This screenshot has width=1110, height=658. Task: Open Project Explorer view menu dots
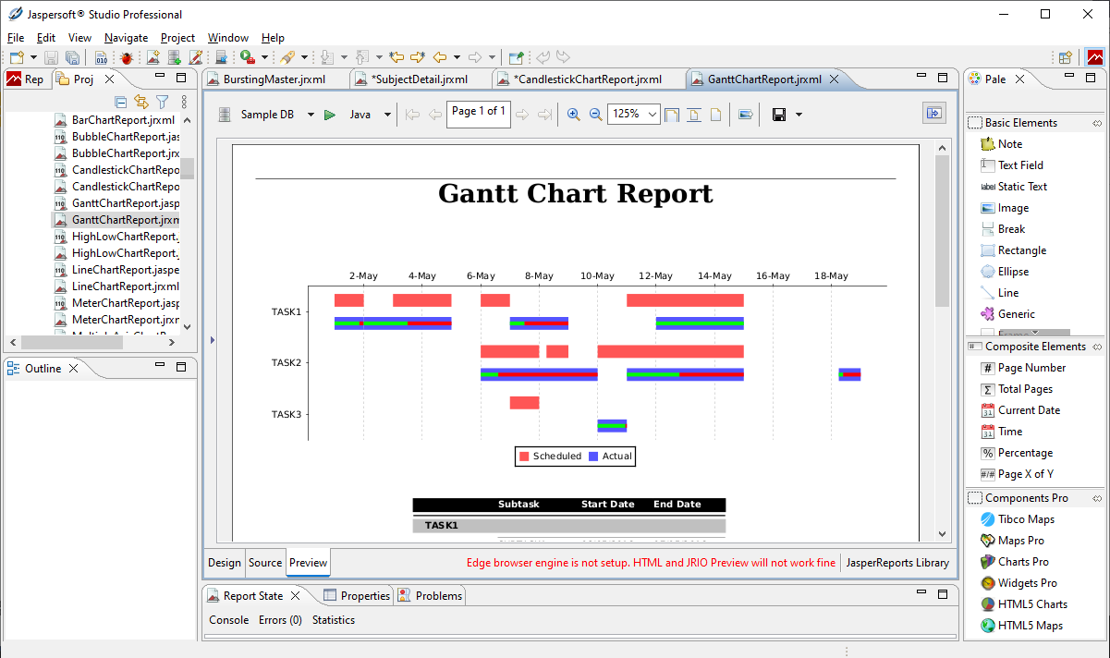(184, 102)
